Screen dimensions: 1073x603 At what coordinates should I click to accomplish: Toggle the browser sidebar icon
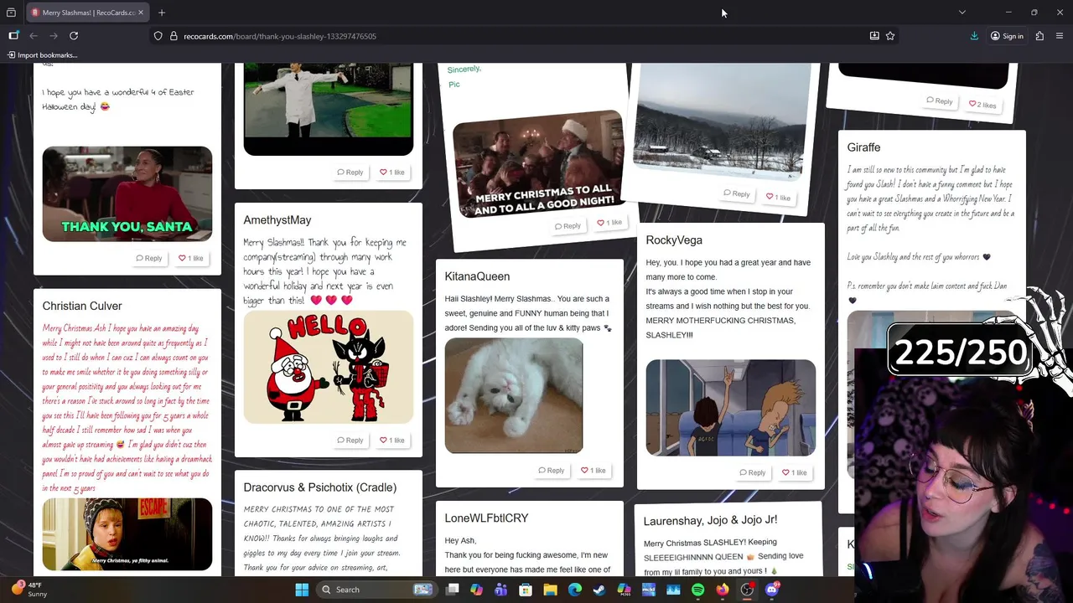coord(13,36)
